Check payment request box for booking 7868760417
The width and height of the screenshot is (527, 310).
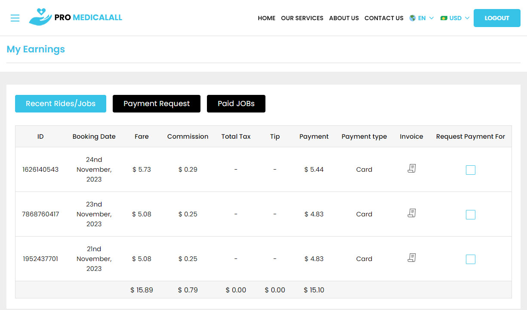471,215
